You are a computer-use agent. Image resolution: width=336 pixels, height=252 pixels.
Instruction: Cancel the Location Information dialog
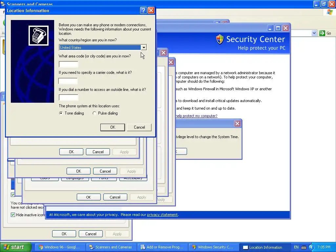(x=139, y=127)
